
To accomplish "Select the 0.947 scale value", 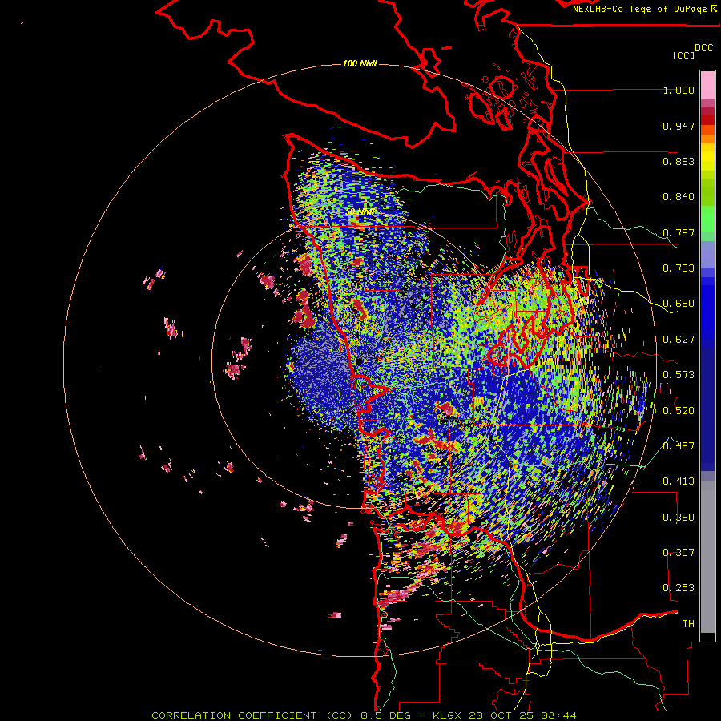I will tap(679, 126).
